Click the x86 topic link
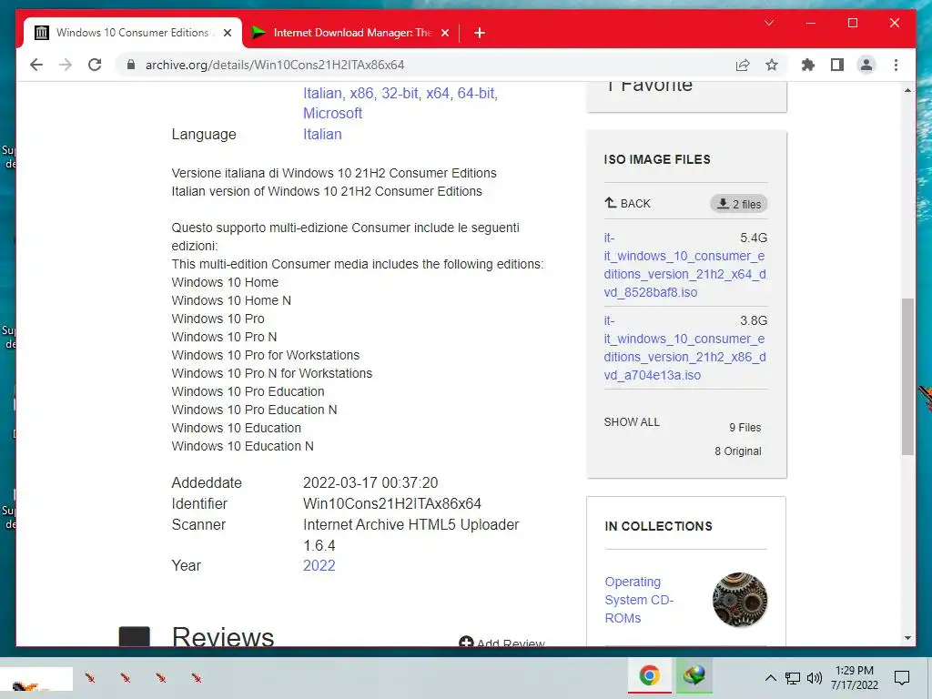The height and width of the screenshot is (699, 932). (361, 94)
